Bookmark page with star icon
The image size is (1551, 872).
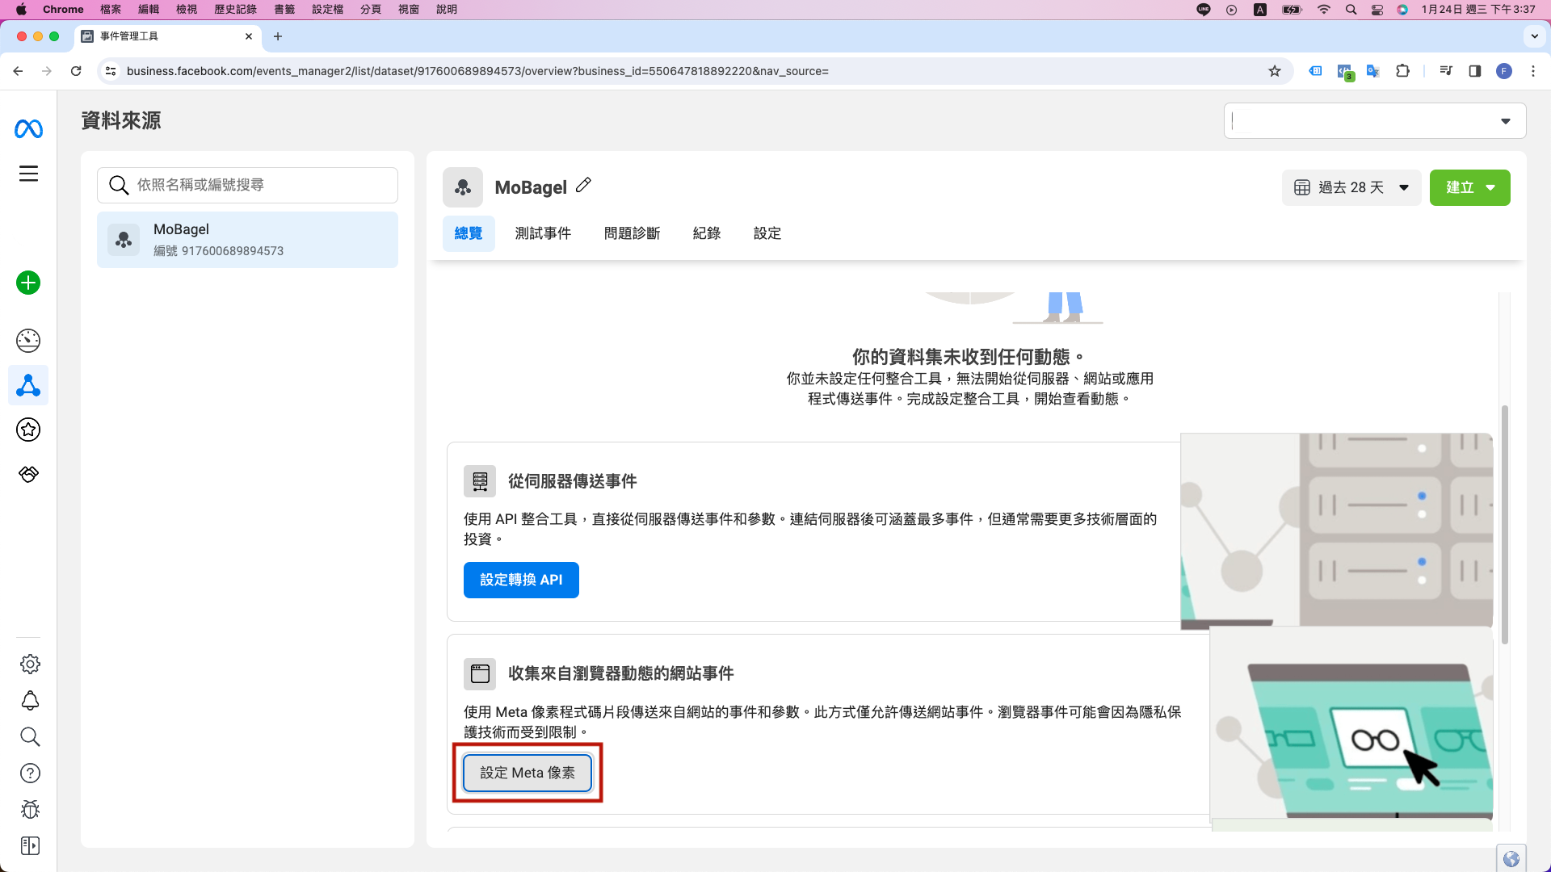[1275, 71]
